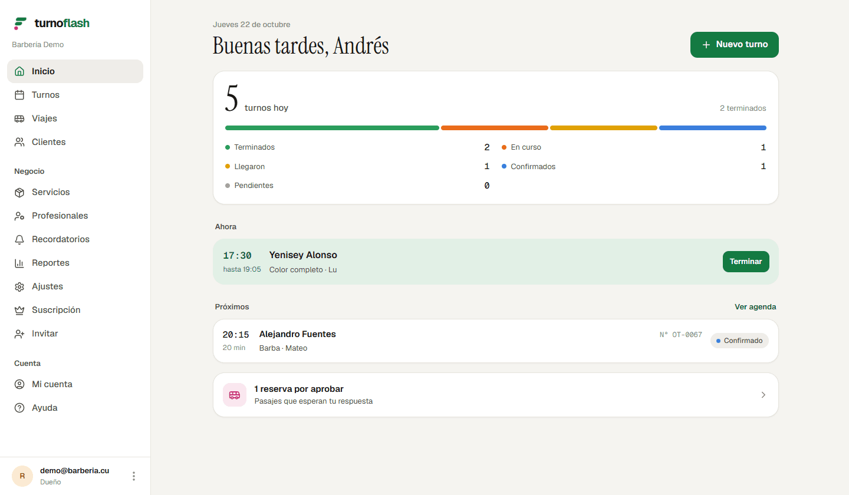This screenshot has width=849, height=495.
Task: Click the demo@barberia.cu email text
Action: [74, 471]
